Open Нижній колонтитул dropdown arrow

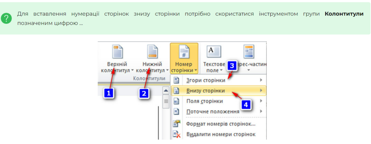click(x=167, y=70)
